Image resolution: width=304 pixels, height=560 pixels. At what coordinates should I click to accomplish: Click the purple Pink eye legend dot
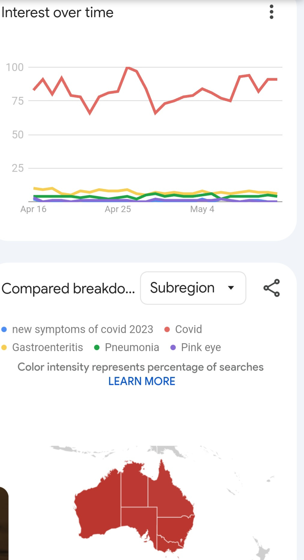[x=173, y=347]
